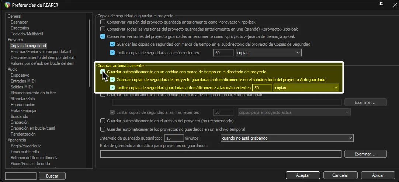Select Frotar/Empujar in the preferences tree

(x=24, y=111)
